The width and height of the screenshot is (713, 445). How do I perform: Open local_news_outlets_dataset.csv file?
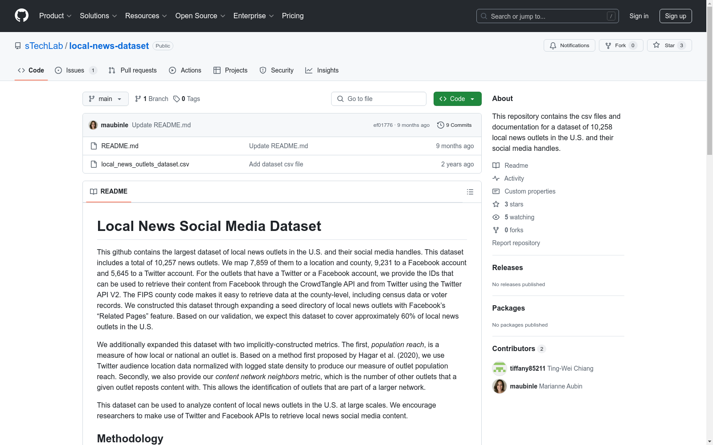click(x=145, y=164)
